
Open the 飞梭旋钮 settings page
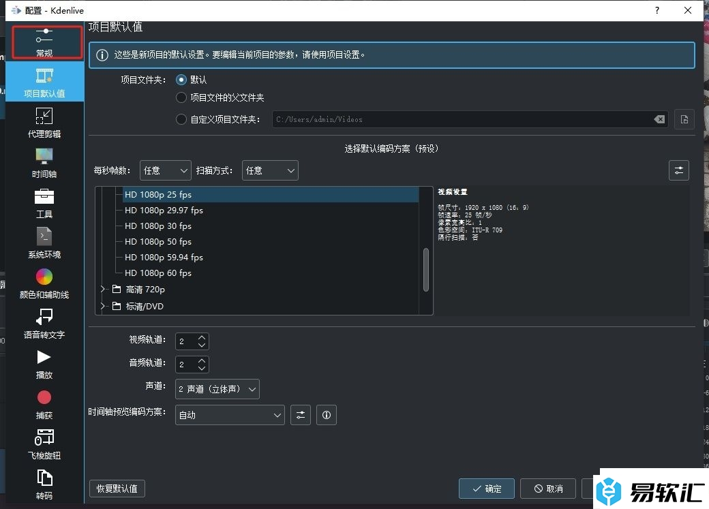tap(44, 444)
